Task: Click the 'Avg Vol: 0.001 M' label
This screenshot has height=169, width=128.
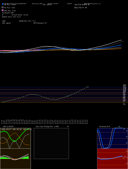Action: [x=82, y=5]
